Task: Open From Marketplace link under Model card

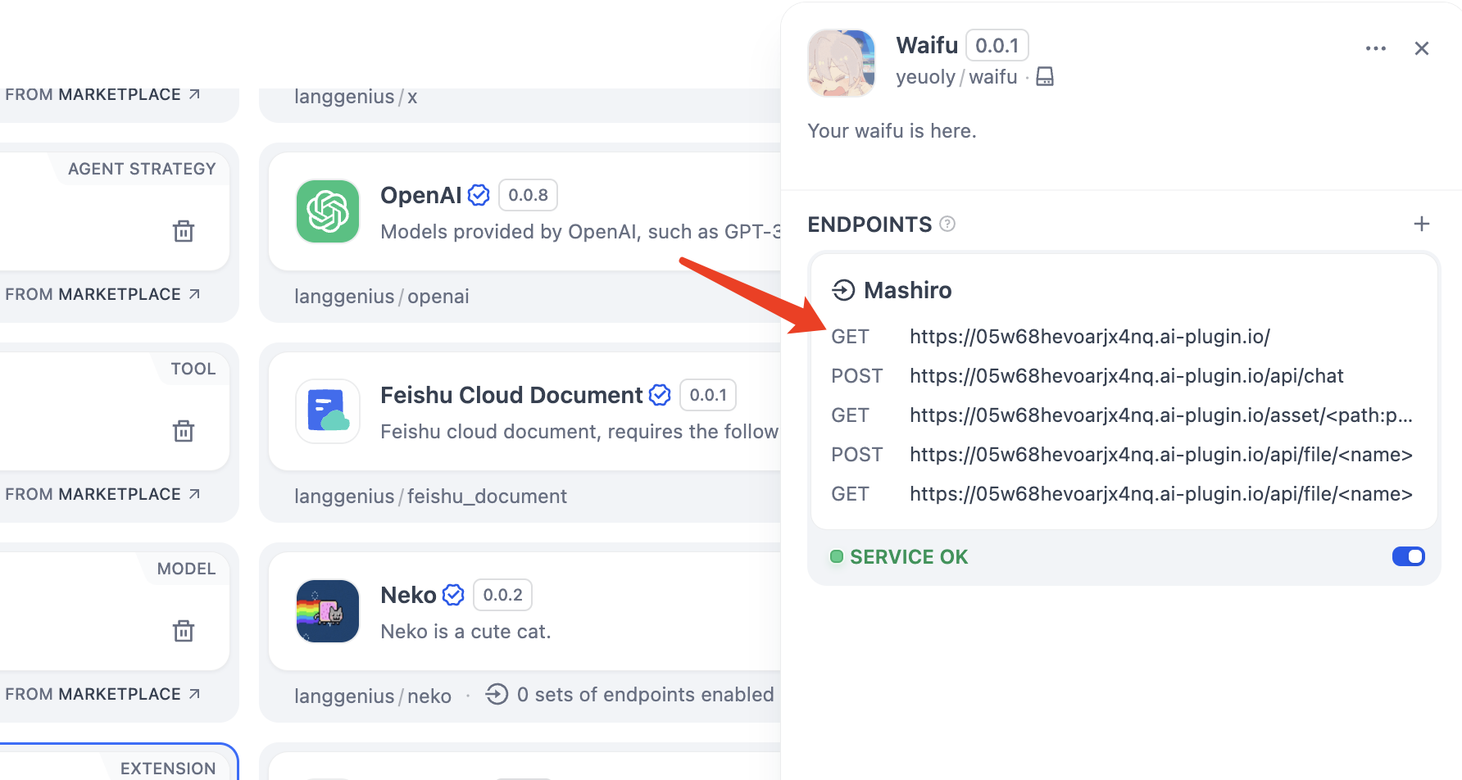Action: (x=102, y=694)
